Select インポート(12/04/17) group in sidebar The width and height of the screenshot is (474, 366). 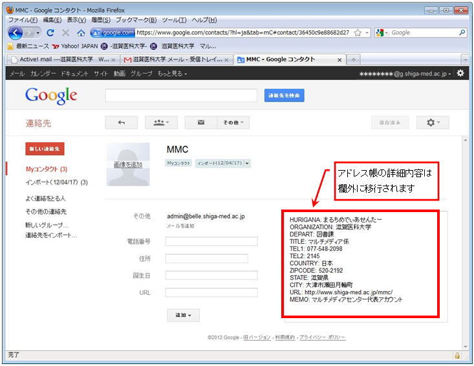pyautogui.click(x=56, y=182)
